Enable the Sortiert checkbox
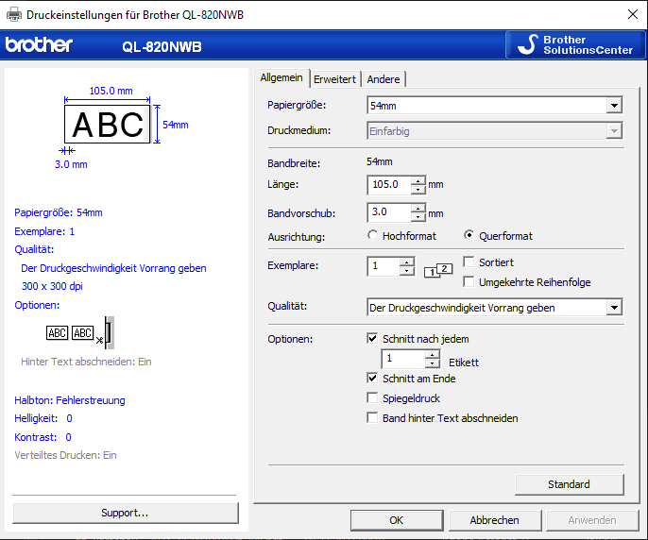Screen dimensions: 648x540 [x=469, y=262]
